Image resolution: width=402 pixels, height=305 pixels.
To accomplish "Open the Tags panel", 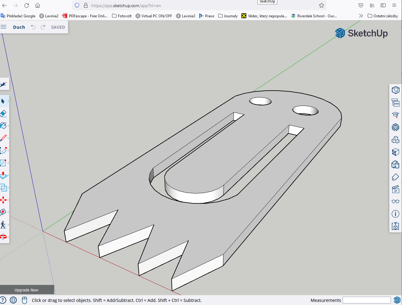I will coord(396,177).
